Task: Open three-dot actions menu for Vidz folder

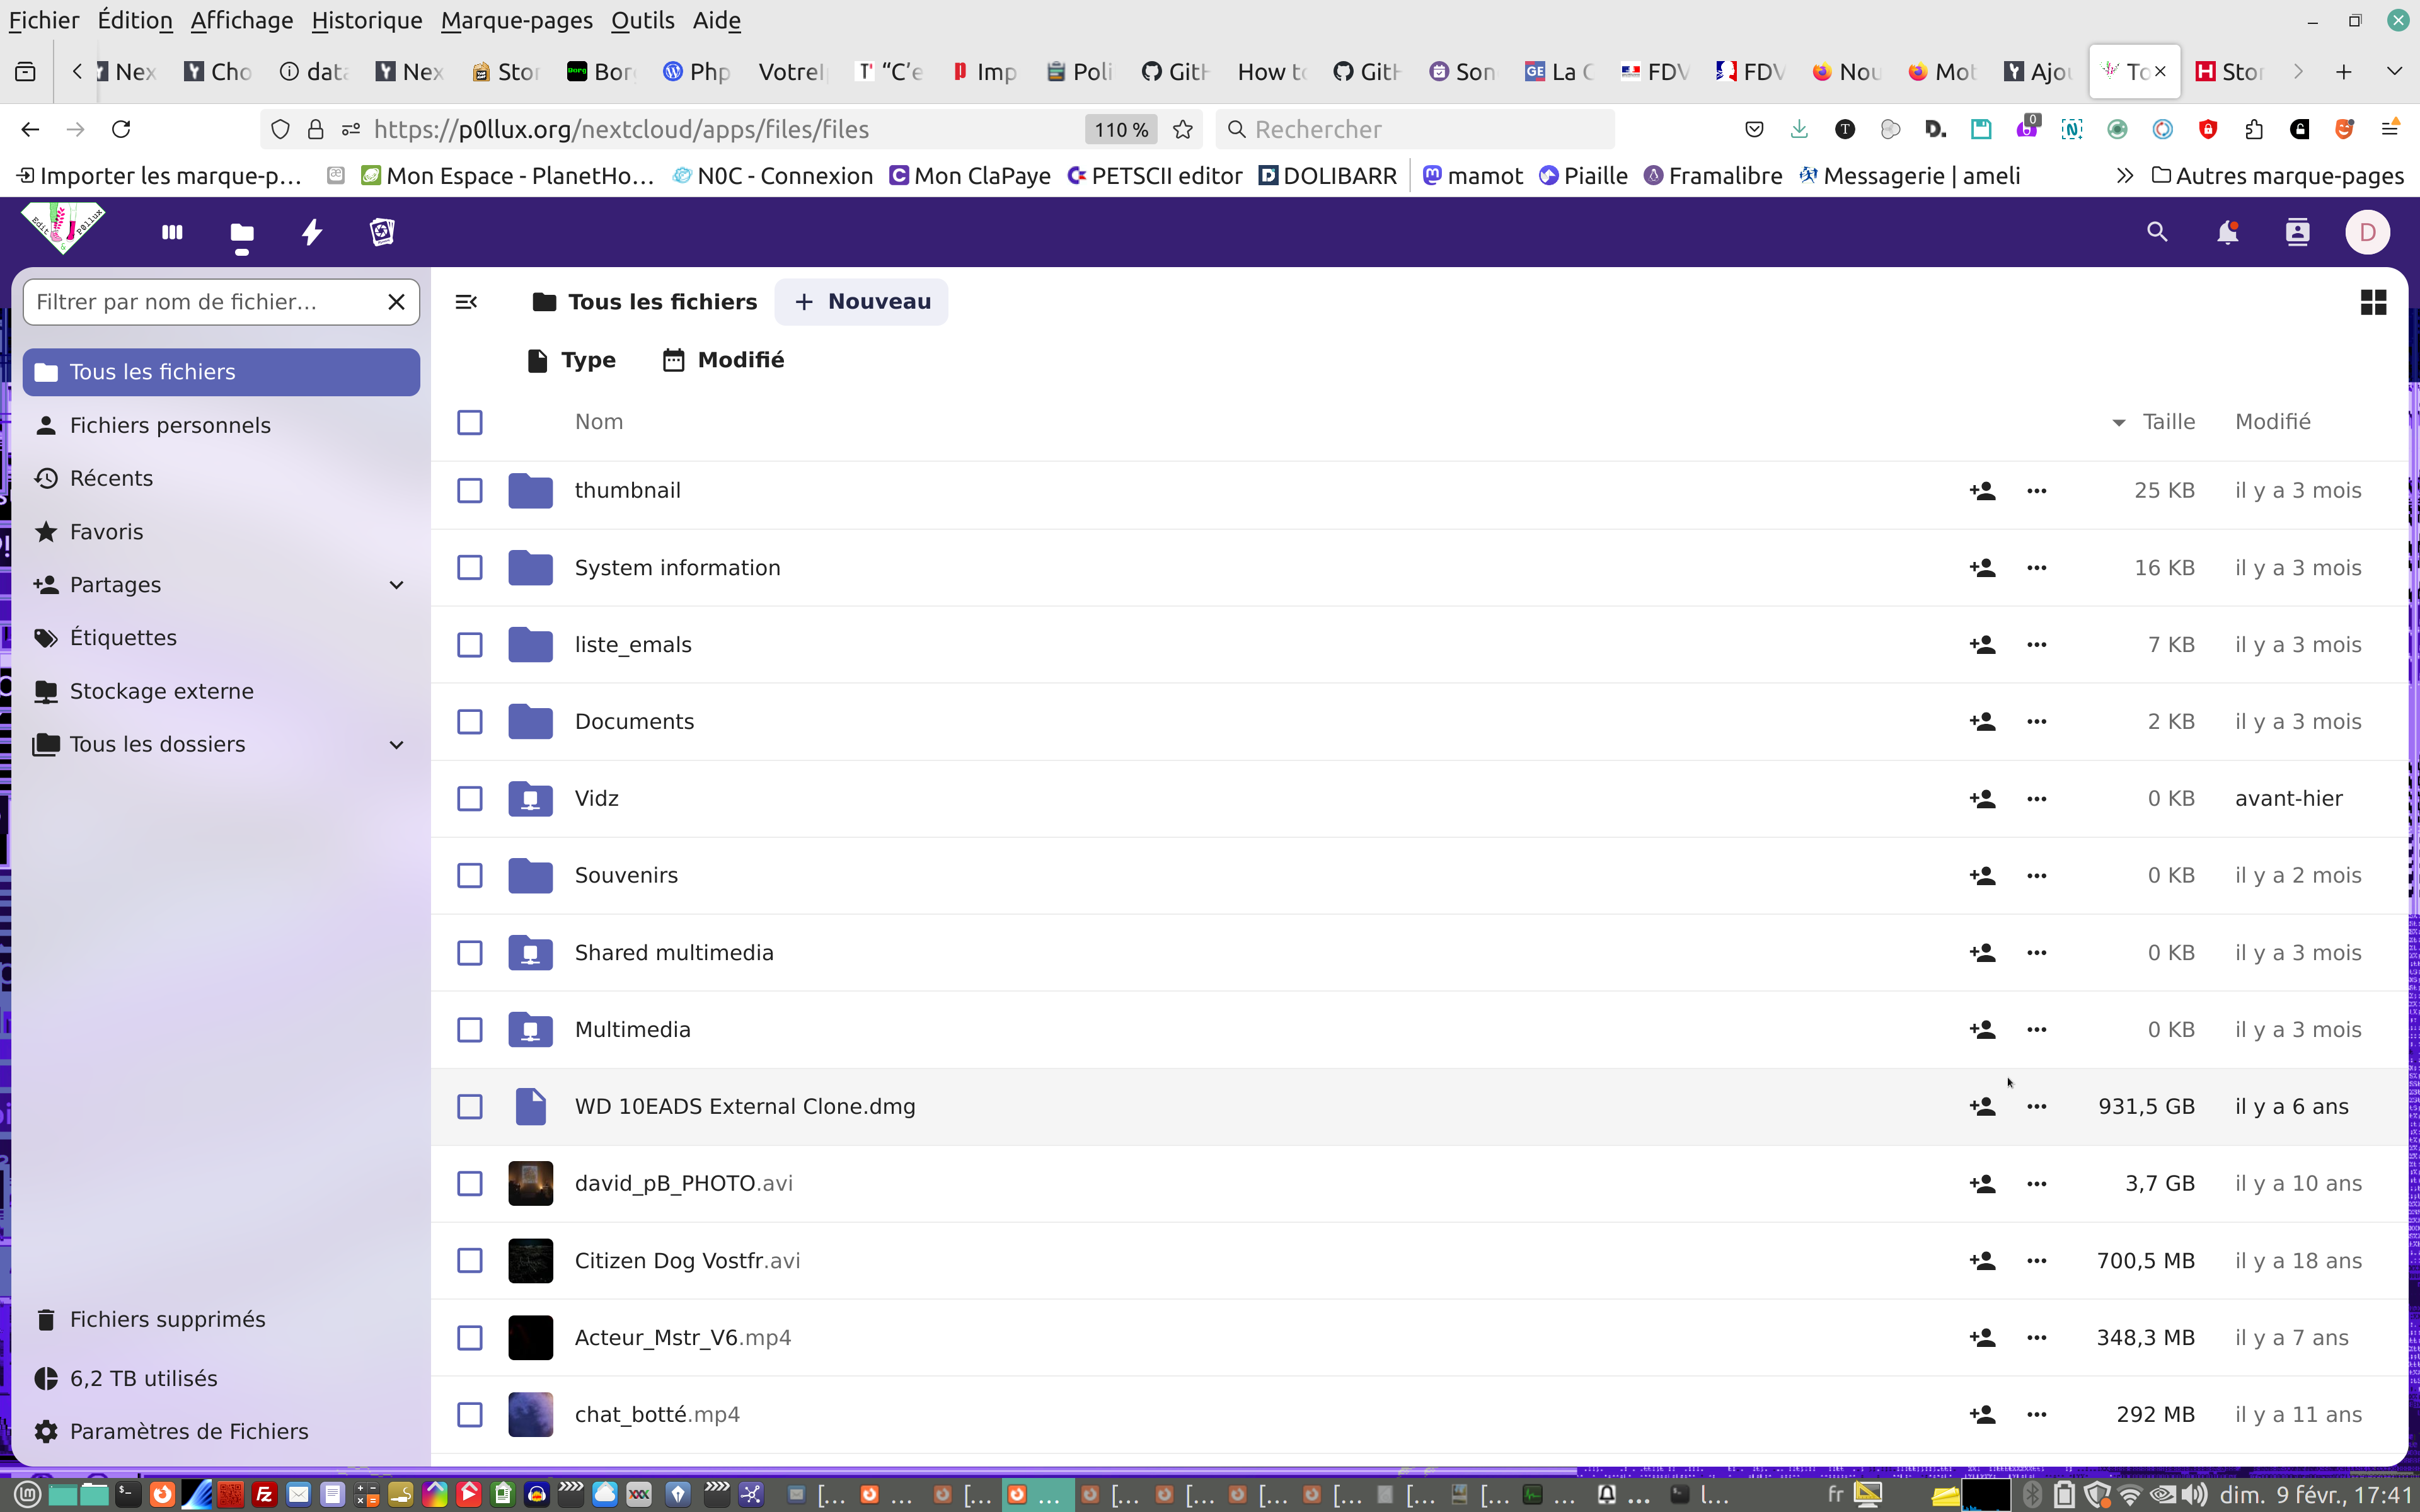Action: pos(2036,799)
